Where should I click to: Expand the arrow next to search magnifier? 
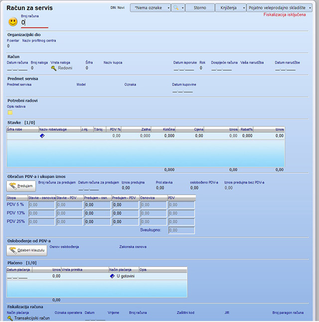(182, 8)
